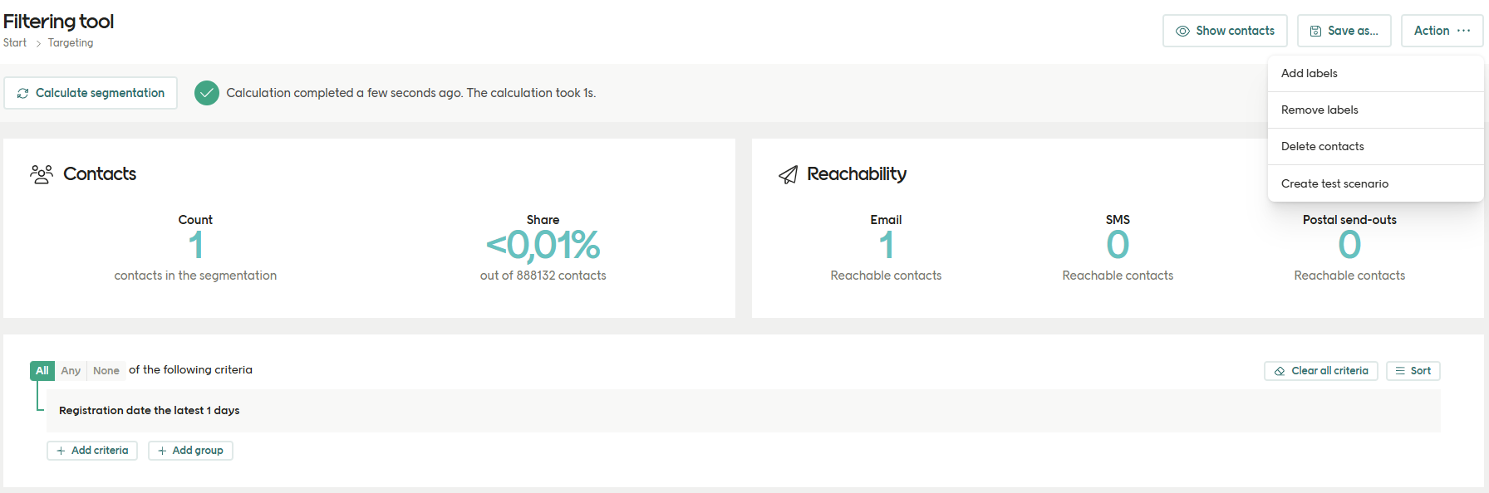The height and width of the screenshot is (493, 1489).
Task: Select the All criteria match option
Action: click(x=42, y=371)
